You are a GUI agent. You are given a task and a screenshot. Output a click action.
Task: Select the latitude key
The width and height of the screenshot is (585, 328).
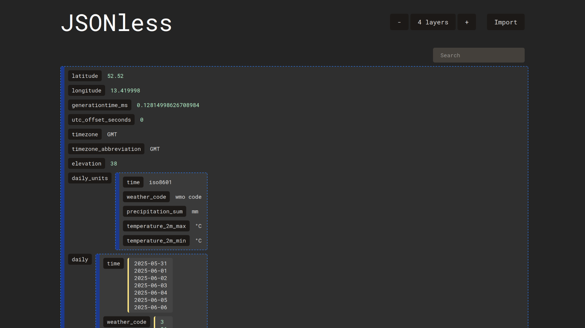coord(85,76)
